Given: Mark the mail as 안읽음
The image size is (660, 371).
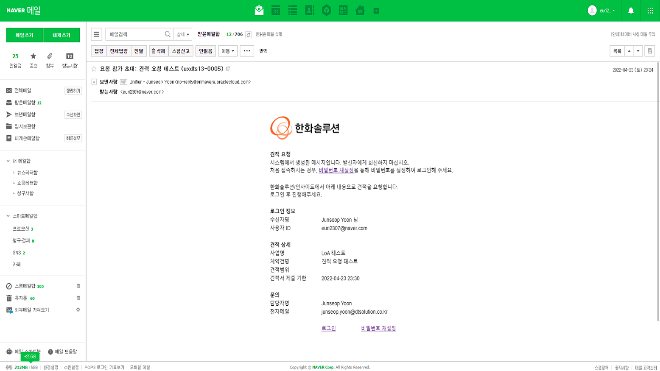Looking at the screenshot, I should pos(206,51).
